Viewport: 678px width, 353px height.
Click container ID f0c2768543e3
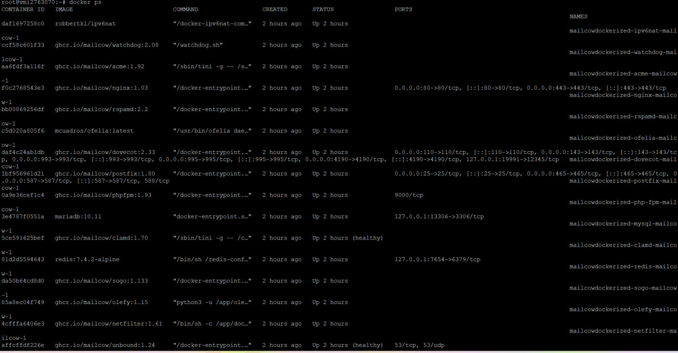23,88
